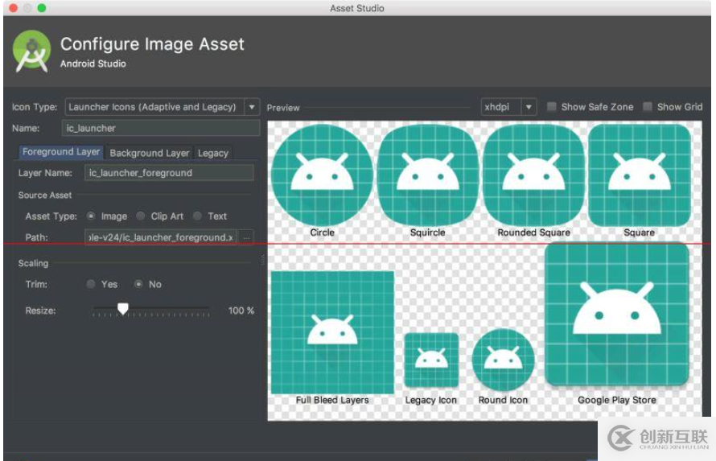Select the Full Bleed Layers preview

(332, 332)
